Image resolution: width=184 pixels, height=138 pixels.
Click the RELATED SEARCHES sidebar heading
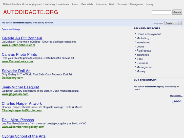[x=147, y=28]
